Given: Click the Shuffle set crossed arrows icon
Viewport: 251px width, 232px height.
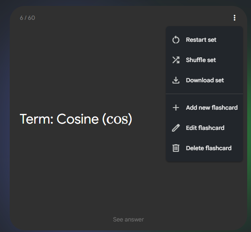Looking at the screenshot, I should pos(176,60).
